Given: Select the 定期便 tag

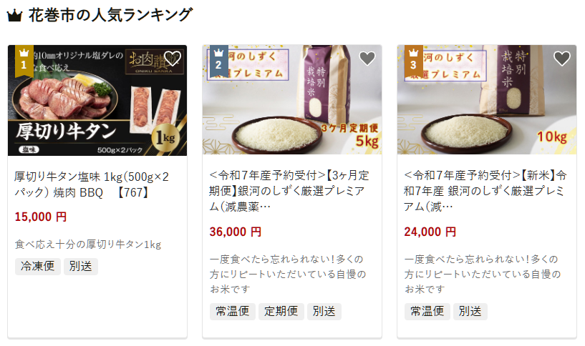Looking at the screenshot, I should 281,312.
